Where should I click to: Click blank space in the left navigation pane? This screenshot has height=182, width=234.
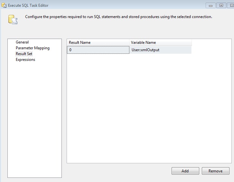click(34, 119)
